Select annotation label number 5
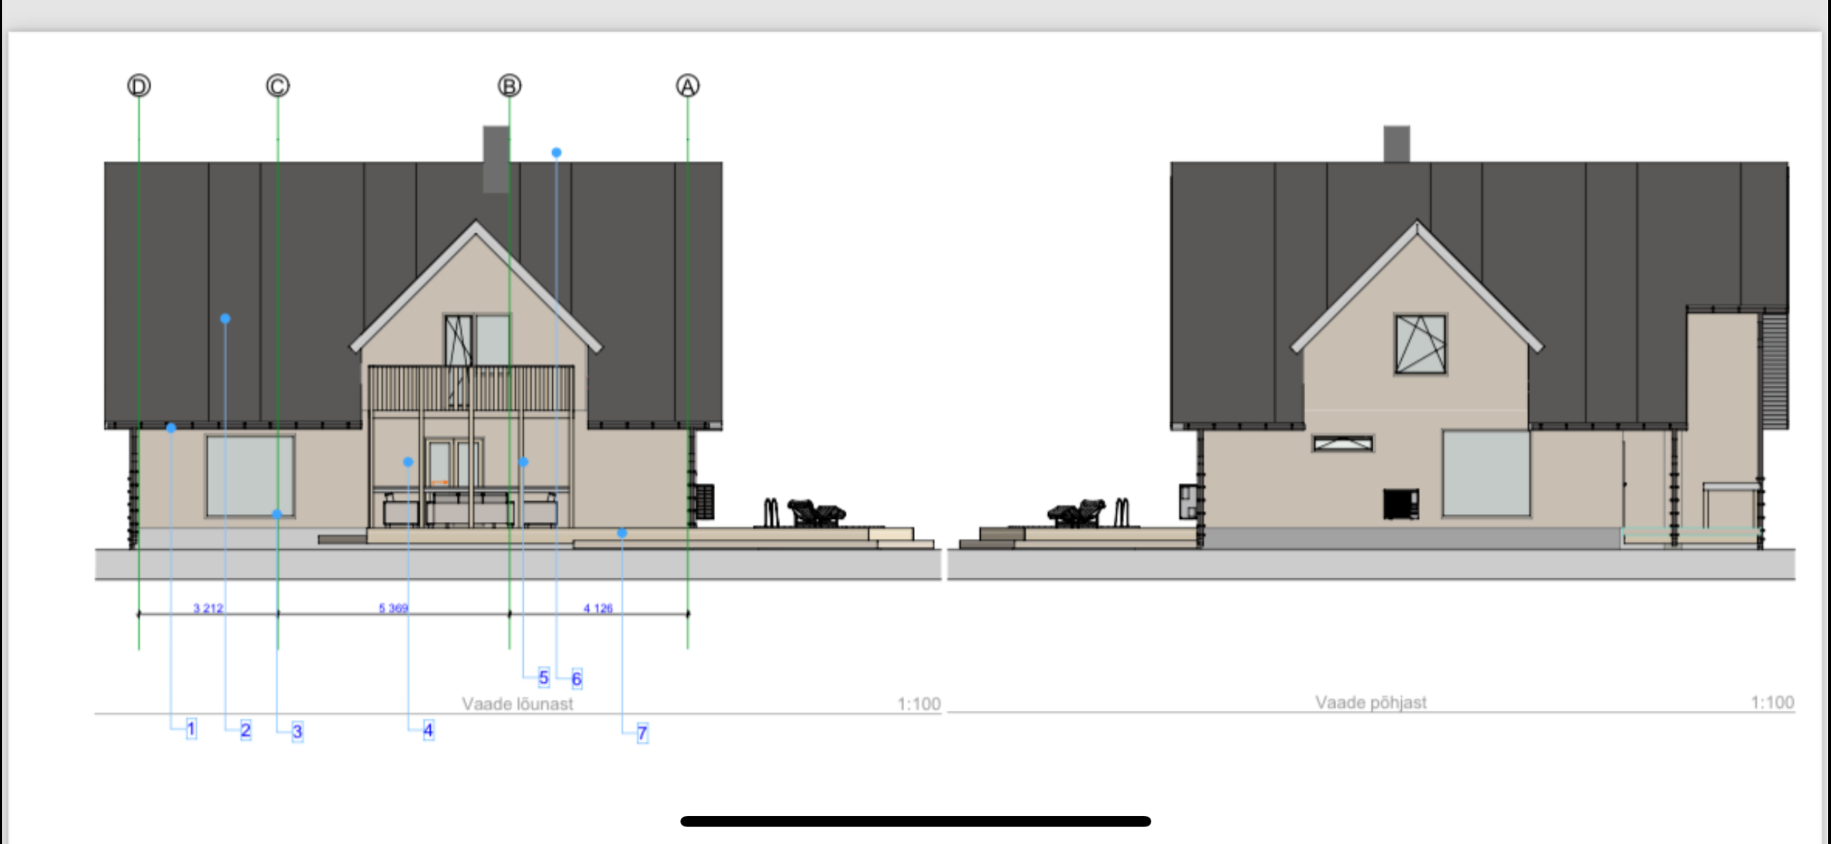The image size is (1831, 844). [543, 677]
